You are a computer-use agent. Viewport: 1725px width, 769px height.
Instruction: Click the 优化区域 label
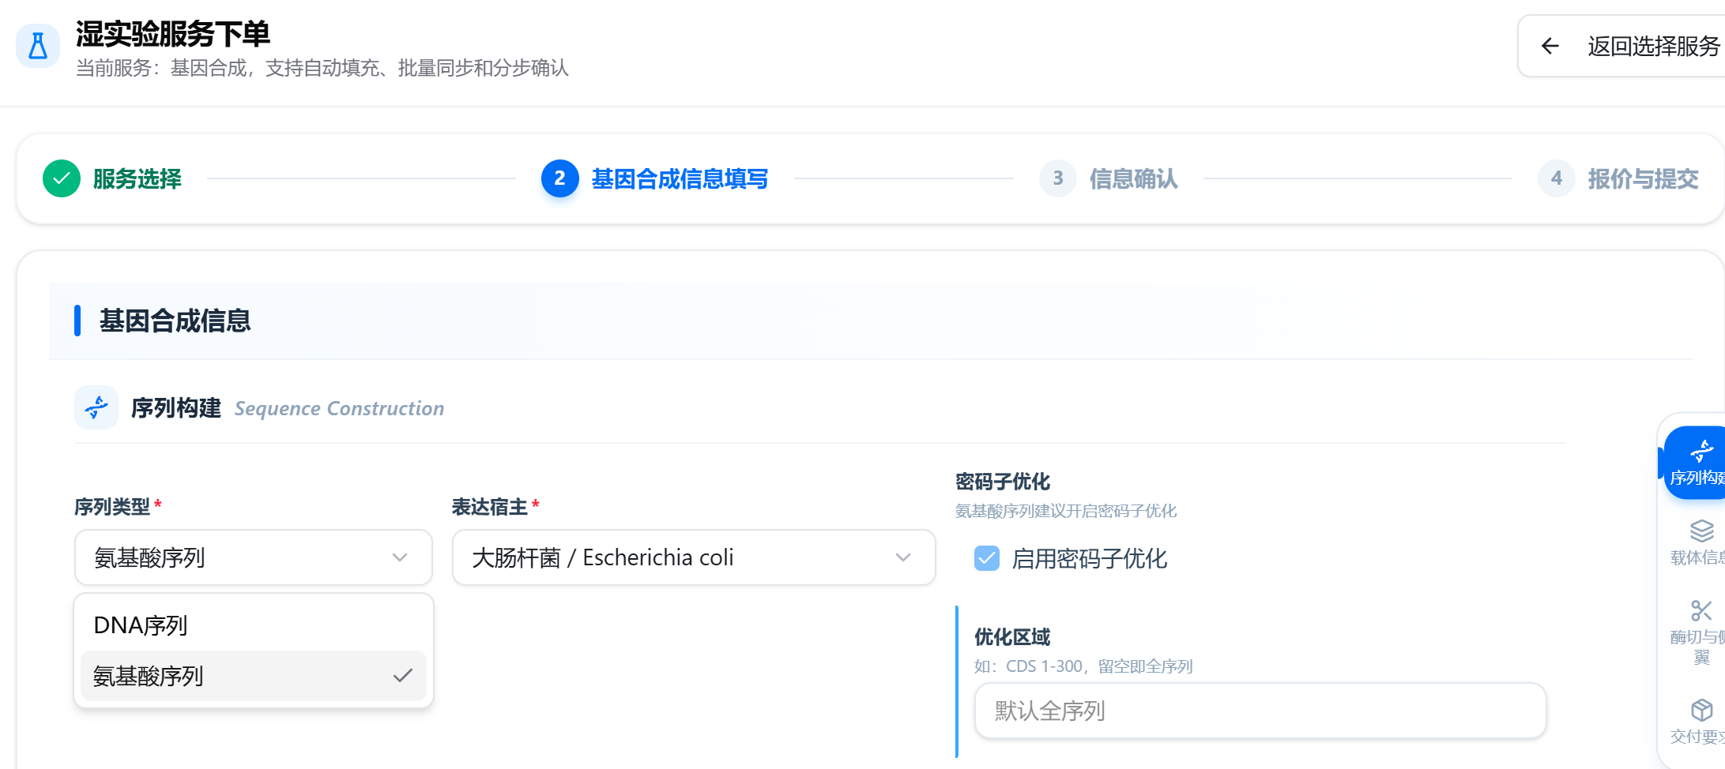tap(1012, 637)
